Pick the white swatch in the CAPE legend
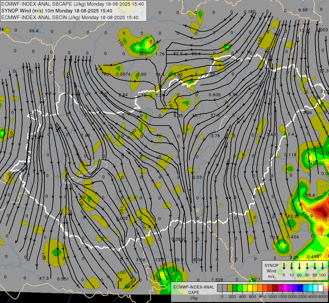329x303 pixels. click(321, 288)
